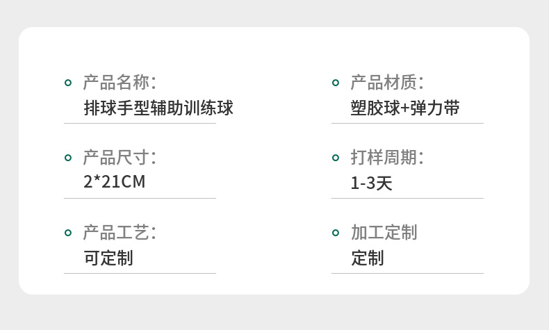This screenshot has height=330, width=549.
Task: Click the product name 排球手型辅助训练球
Action: pos(158,108)
